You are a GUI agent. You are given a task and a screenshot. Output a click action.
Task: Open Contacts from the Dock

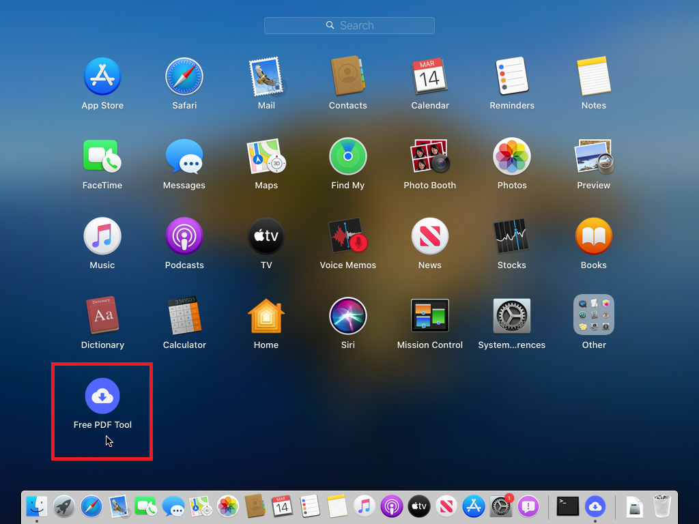click(255, 507)
